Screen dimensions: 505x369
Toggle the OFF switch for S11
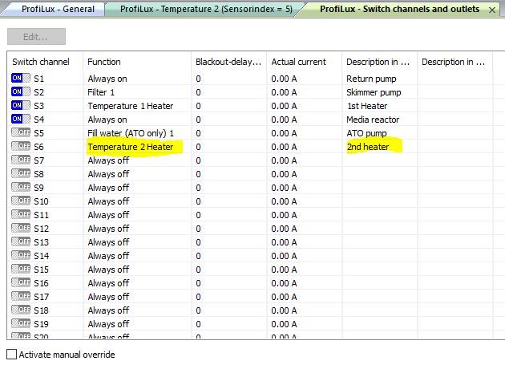[x=21, y=214]
